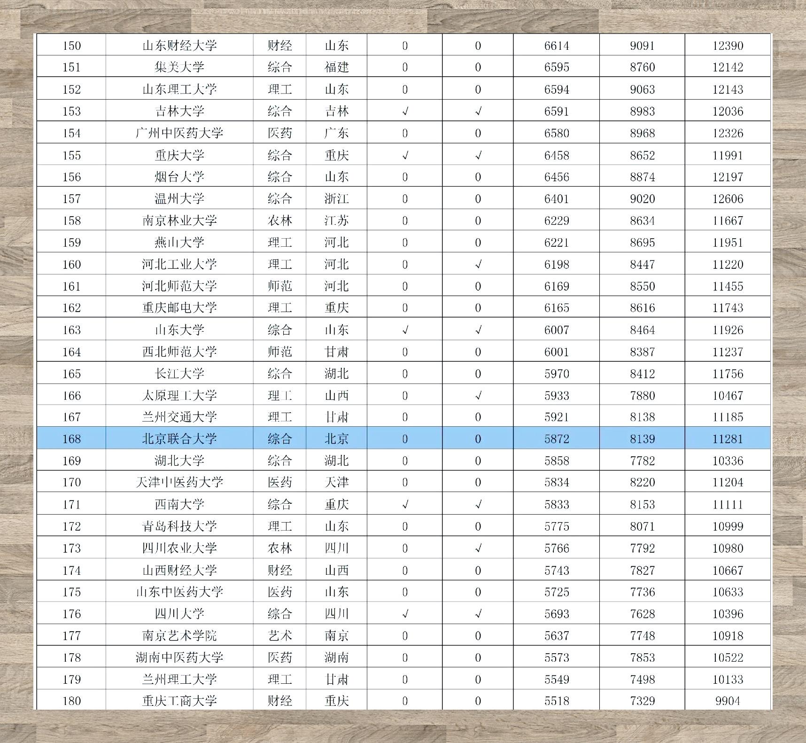Click the value "6591" in 吉林大学 row
This screenshot has width=806, height=743.
557,111
